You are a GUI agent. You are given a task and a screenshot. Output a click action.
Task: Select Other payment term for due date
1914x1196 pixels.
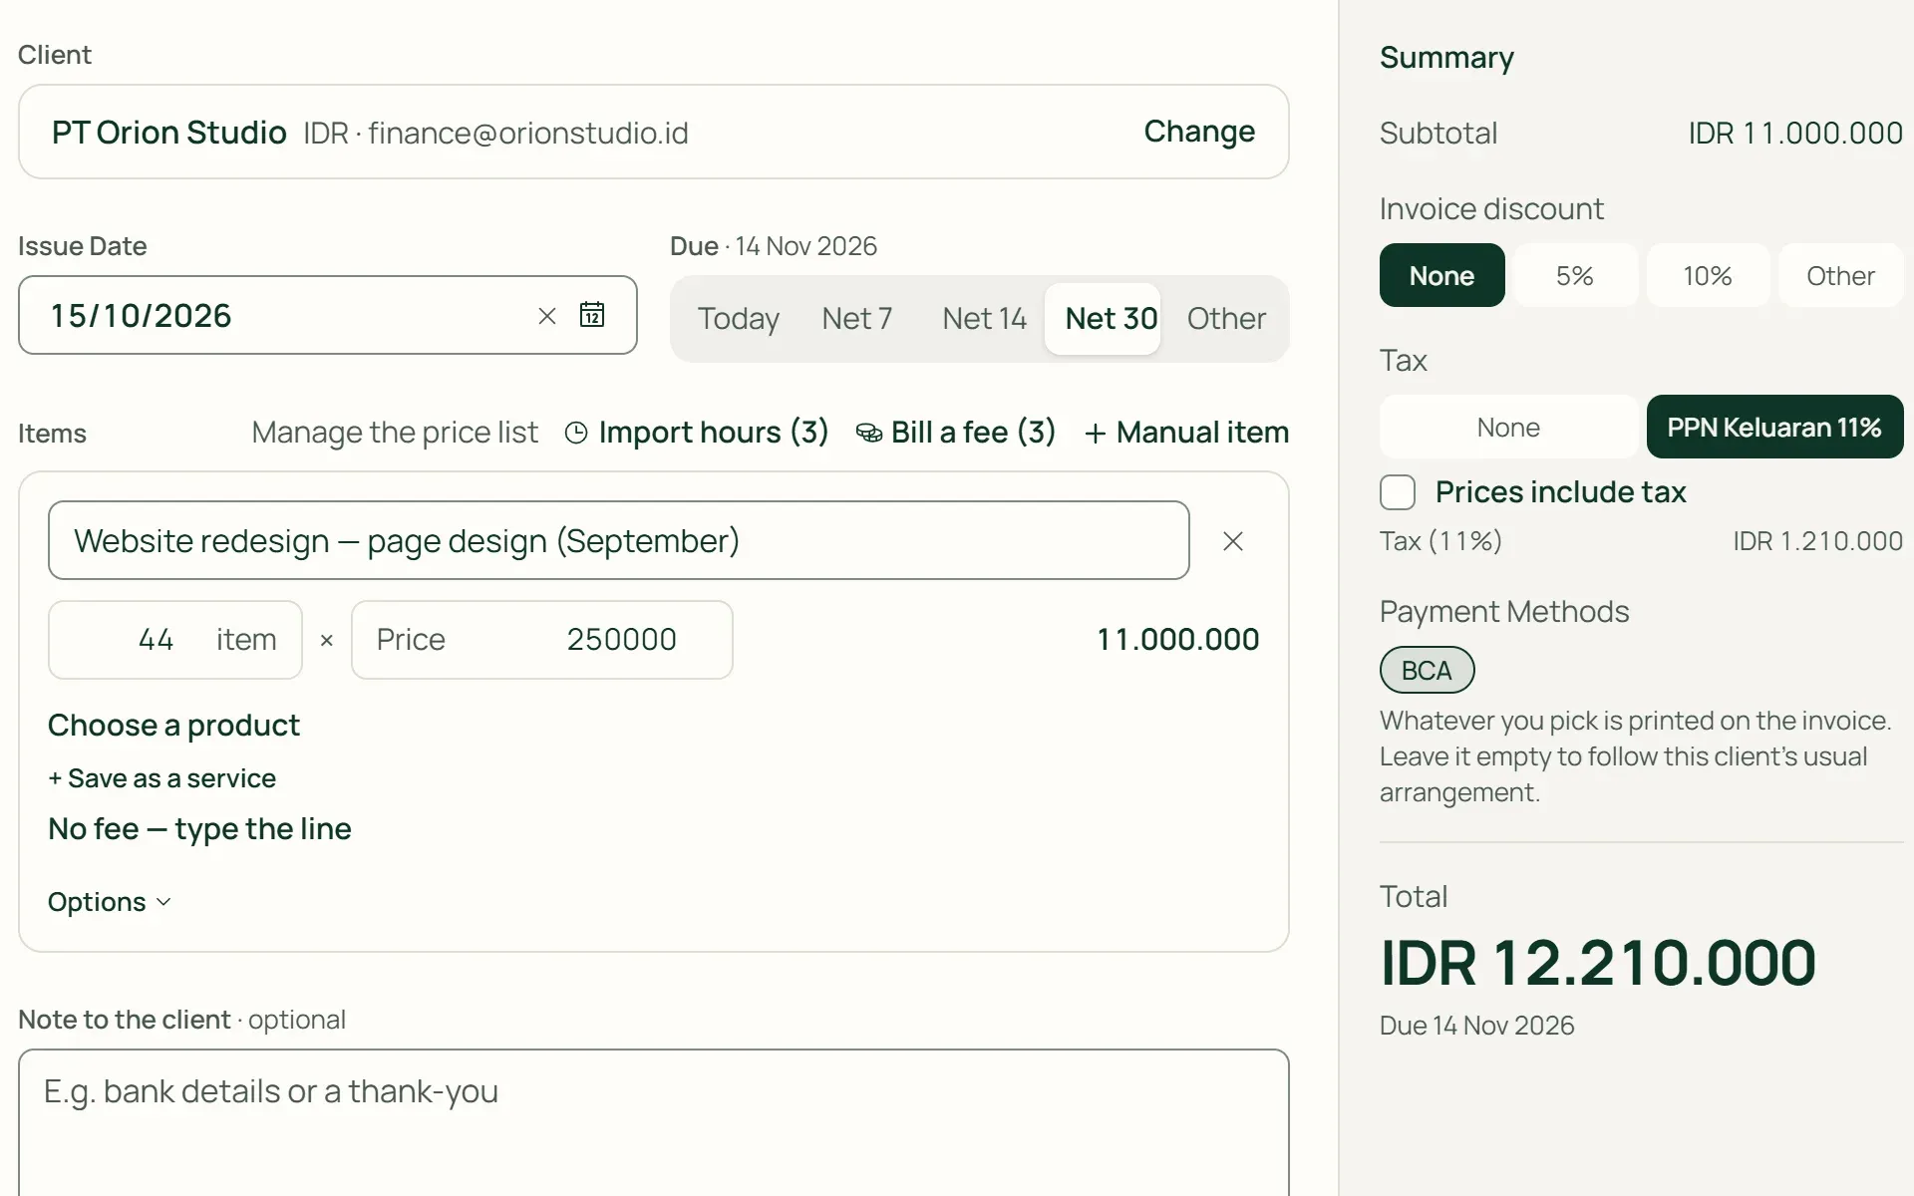[1226, 319]
